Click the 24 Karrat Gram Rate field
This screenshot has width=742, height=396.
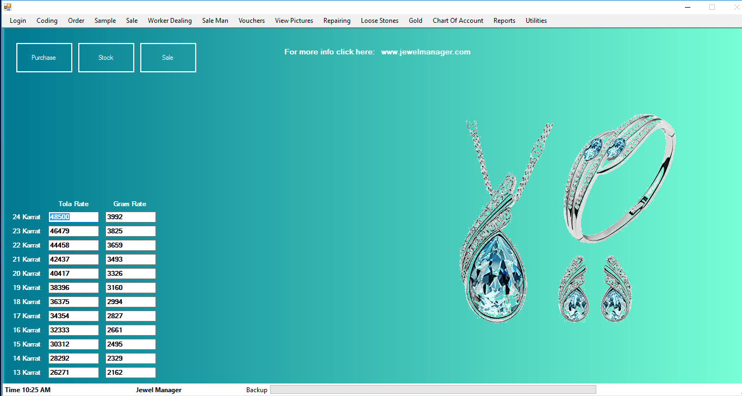click(x=130, y=217)
